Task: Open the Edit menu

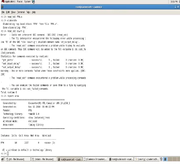Action: [8, 12]
